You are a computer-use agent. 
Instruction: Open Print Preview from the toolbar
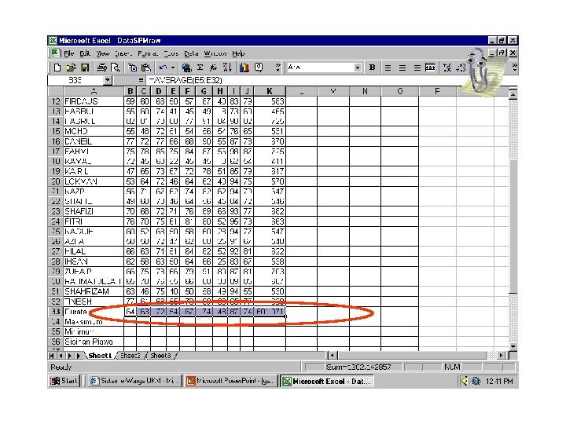click(x=116, y=68)
